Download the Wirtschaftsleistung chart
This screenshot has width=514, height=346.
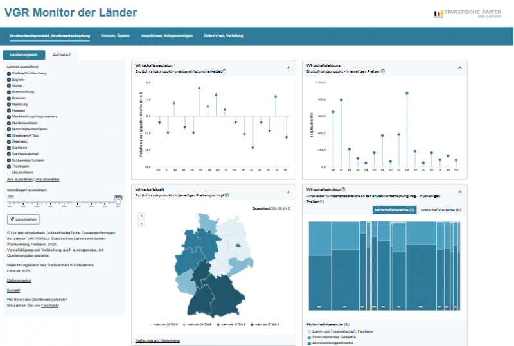(x=459, y=67)
